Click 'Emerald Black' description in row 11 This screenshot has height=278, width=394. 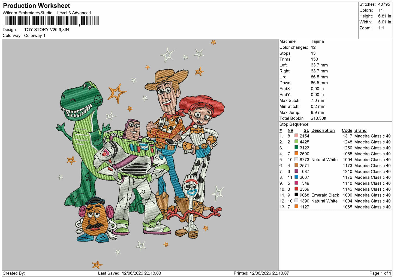click(325, 195)
